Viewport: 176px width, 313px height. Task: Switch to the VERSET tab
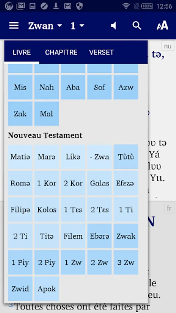pos(101,53)
